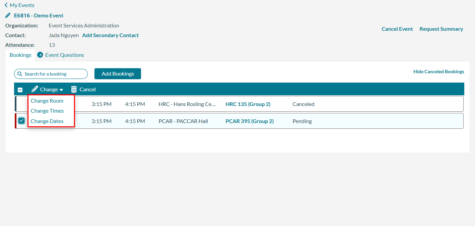Choose Change Times from the menu
Screen dimensions: 475x226
(x=47, y=111)
